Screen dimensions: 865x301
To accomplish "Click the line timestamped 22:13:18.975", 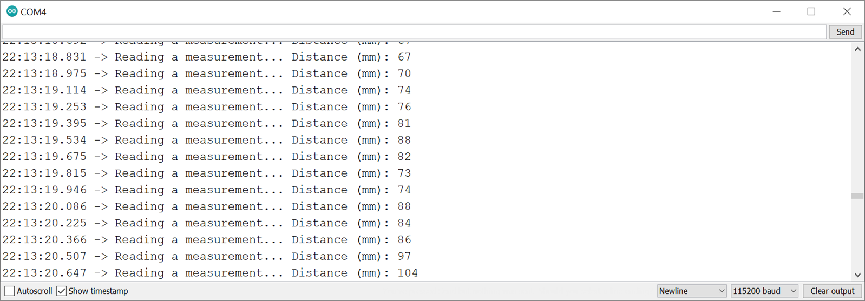I will coord(207,73).
